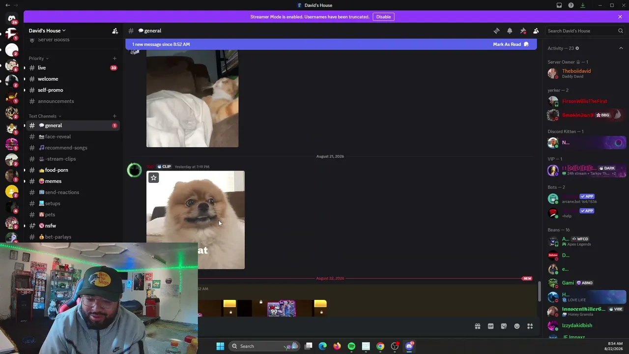Open Spotify from taskbar
The height and width of the screenshot is (354, 629).
pos(351,346)
